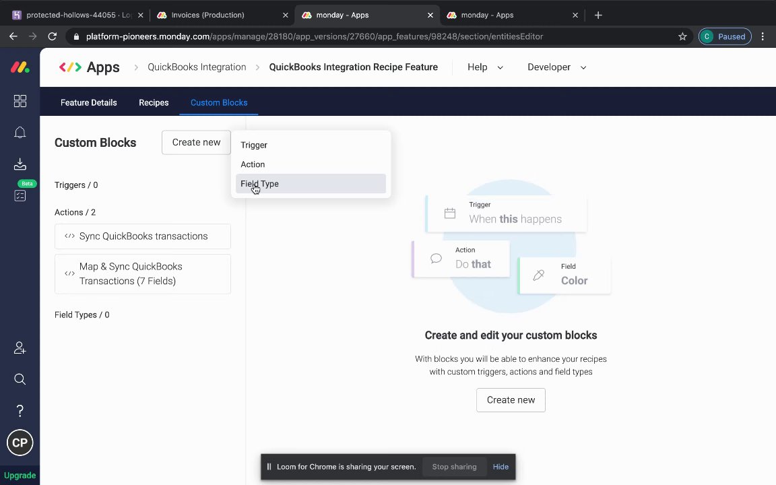
Task: Switch to Invoices (Production) browser tab
Action: [222, 15]
